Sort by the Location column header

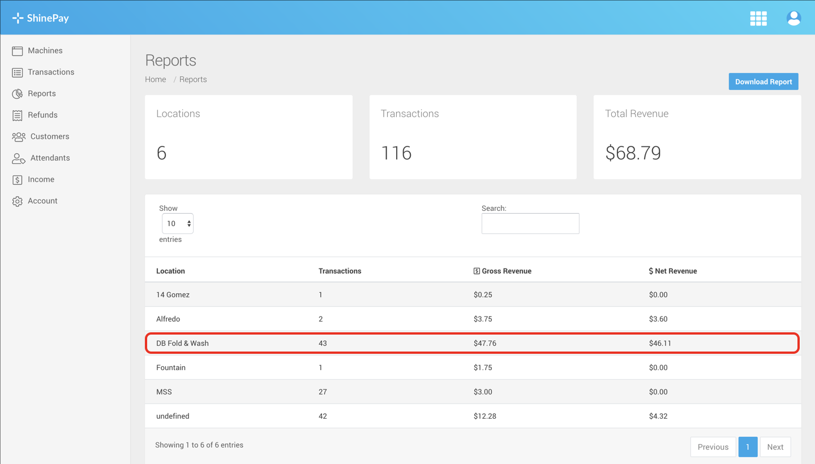point(170,271)
